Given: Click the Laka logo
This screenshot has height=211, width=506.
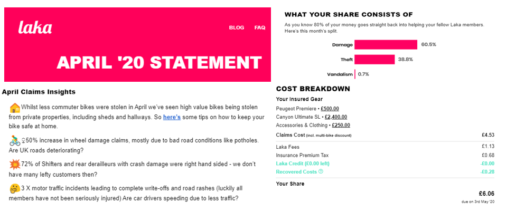Looking at the screenshot, I should (35, 27).
